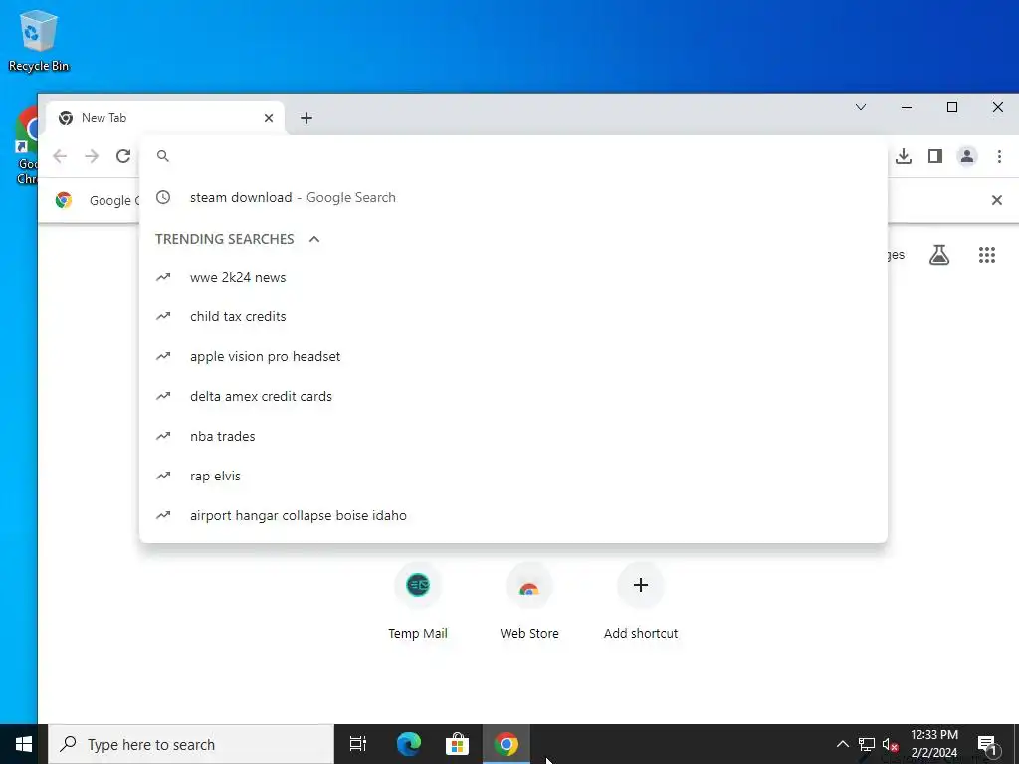Viewport: 1019px width, 764px height.
Task: Select nba trades suggestion
Action: [513, 436]
